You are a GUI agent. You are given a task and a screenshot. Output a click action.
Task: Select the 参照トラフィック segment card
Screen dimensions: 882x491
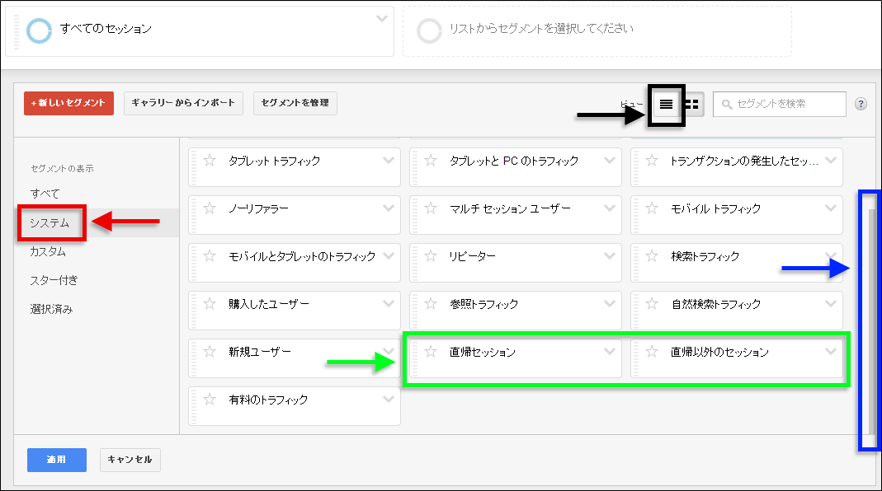click(495, 305)
